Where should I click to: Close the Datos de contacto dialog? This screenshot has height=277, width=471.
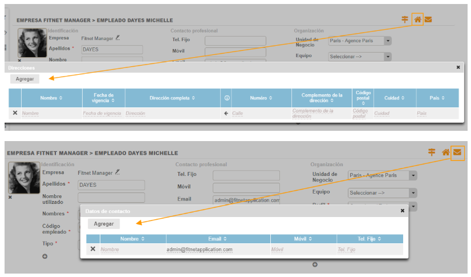pyautogui.click(x=402, y=211)
